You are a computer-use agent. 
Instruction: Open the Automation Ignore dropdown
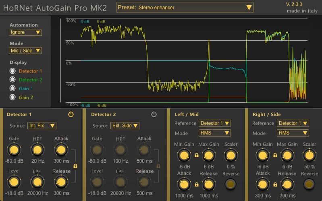[25, 32]
